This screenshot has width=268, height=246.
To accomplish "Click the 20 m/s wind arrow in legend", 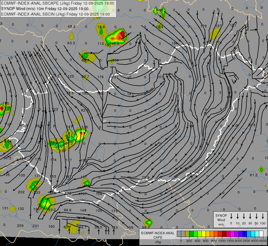I will 244,216.
